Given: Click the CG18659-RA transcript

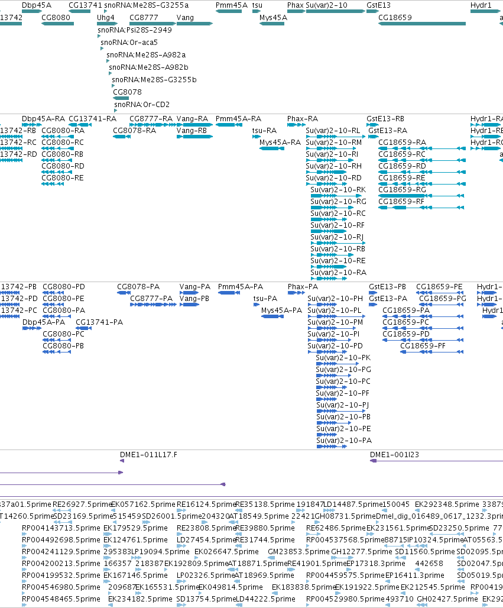Looking at the screenshot, I should pyautogui.click(x=403, y=143).
